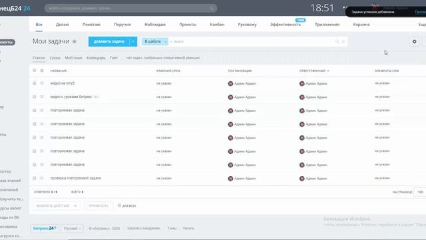
Task: Open the 'На странице' page size dropdown
Action: click(420, 192)
